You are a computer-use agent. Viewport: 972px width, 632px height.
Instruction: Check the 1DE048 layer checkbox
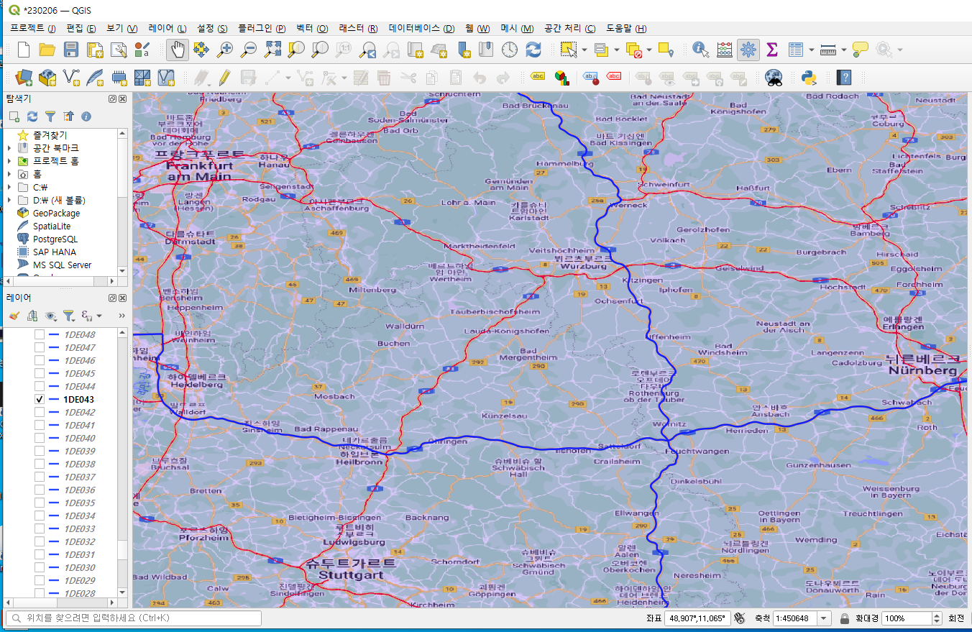point(40,334)
